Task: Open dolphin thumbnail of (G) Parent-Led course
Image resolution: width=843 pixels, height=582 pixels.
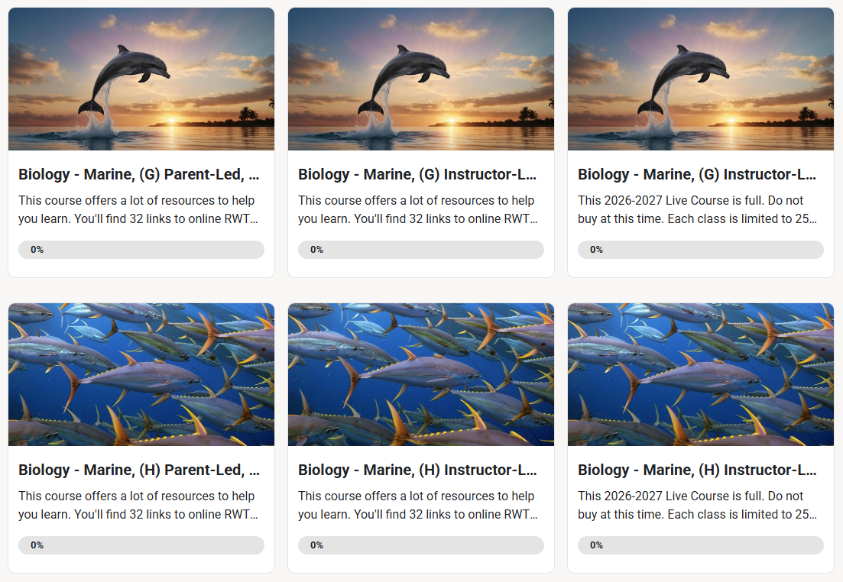Action: click(x=141, y=79)
